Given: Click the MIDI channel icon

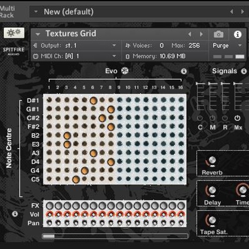Looking at the screenshot, I should click(35, 56).
